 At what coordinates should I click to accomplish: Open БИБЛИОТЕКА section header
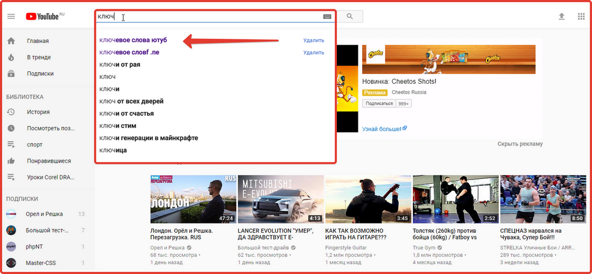click(x=25, y=97)
